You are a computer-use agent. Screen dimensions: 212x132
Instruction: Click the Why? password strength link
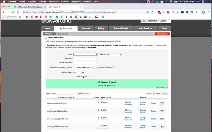[x=69, y=67]
